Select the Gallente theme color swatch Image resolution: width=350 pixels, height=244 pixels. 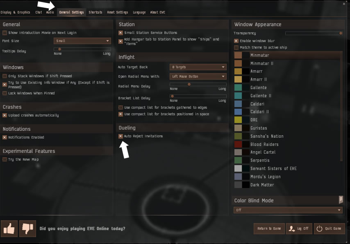[x=238, y=87]
